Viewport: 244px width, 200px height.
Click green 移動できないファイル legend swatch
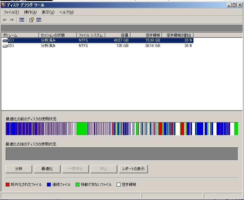pyautogui.click(x=78, y=185)
